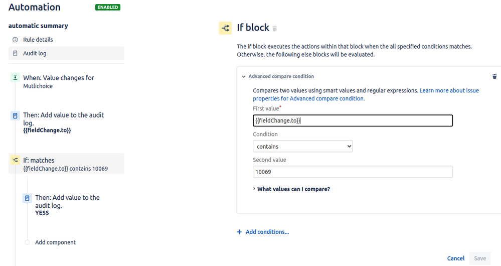Viewport: 501px width, 266px height.
Task: Remove Advanced compare condition with trash icon
Action: (494, 76)
